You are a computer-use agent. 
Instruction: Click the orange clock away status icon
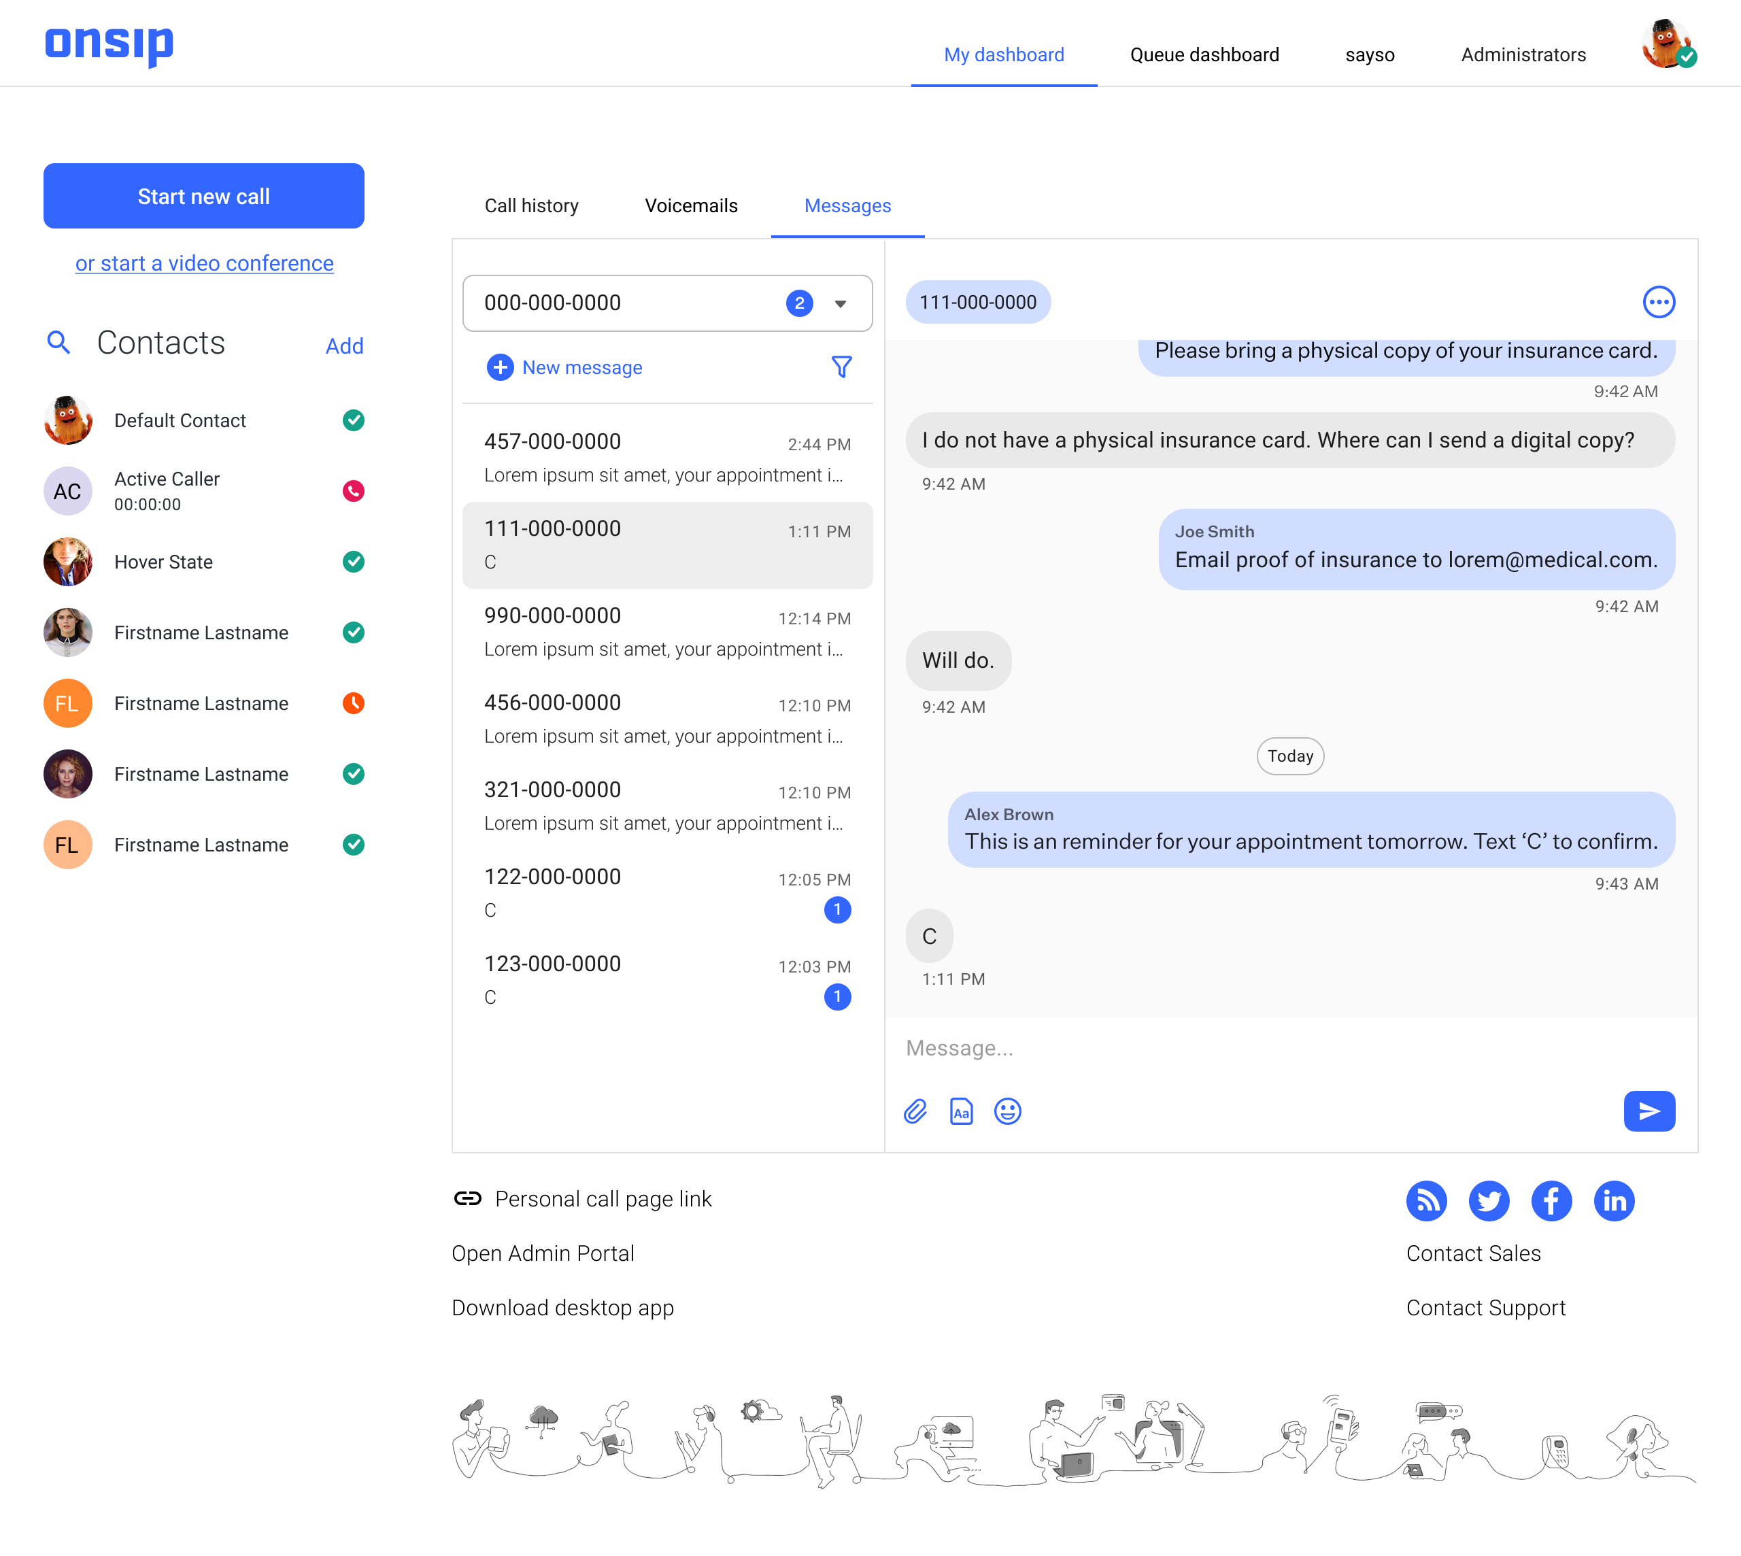click(353, 703)
